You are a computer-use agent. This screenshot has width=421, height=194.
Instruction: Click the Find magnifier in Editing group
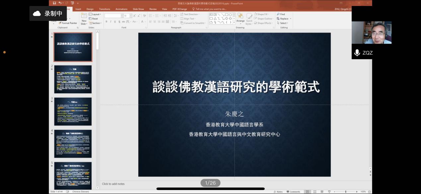281,14
